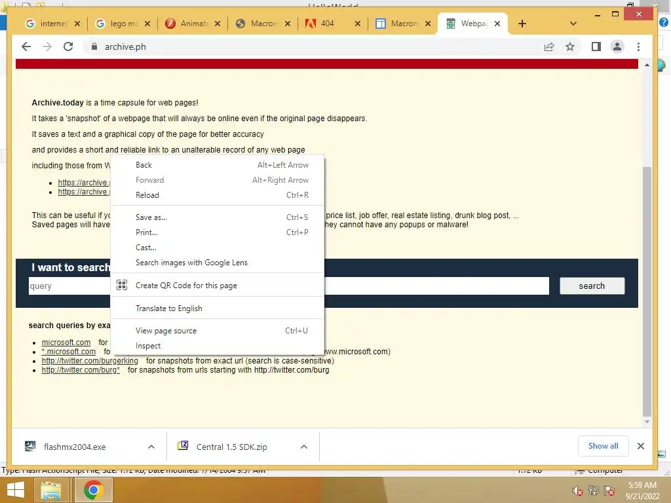Choose Search images with Google Lens

click(218, 263)
